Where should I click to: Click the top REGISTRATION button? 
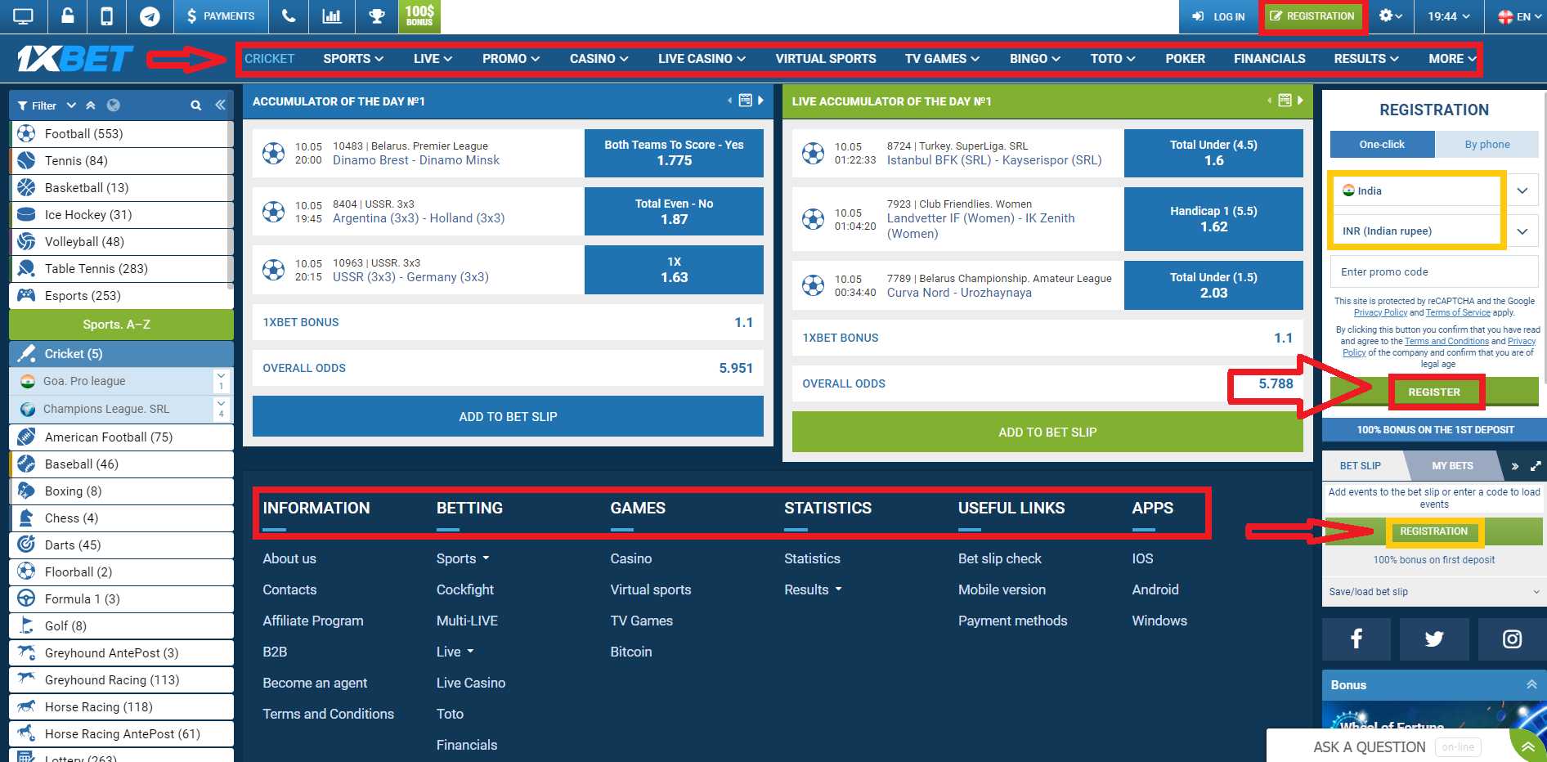[1312, 16]
